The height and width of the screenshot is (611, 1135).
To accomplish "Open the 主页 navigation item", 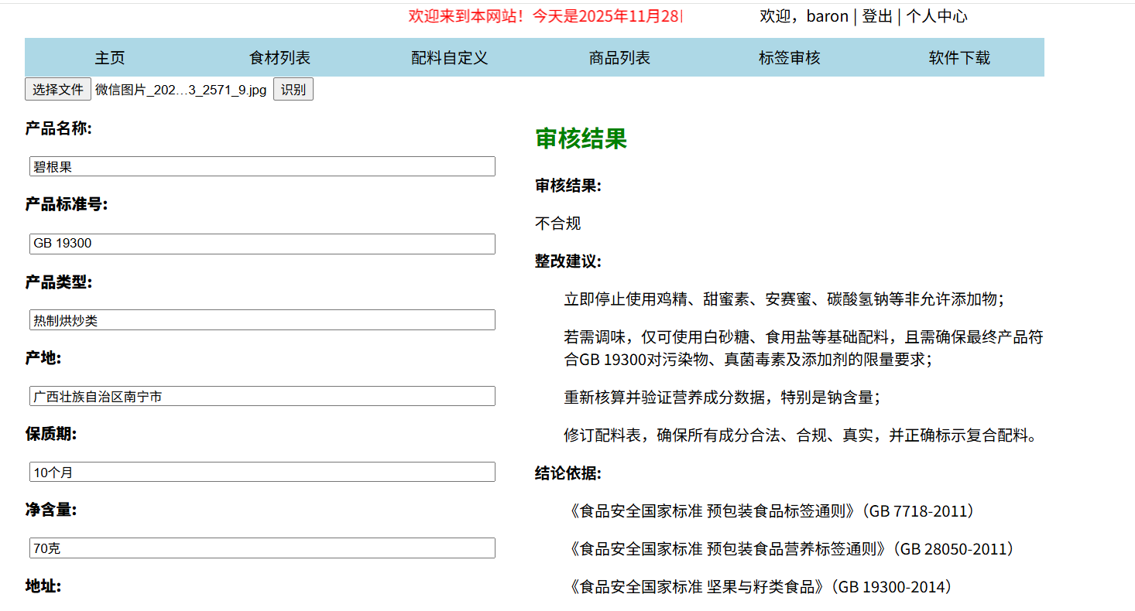I will [x=109, y=58].
